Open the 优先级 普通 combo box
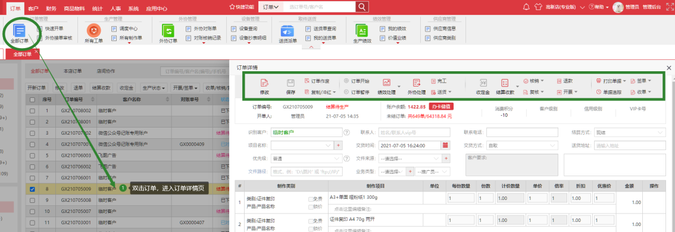Viewport: 675px width, 232px height. [x=306, y=158]
